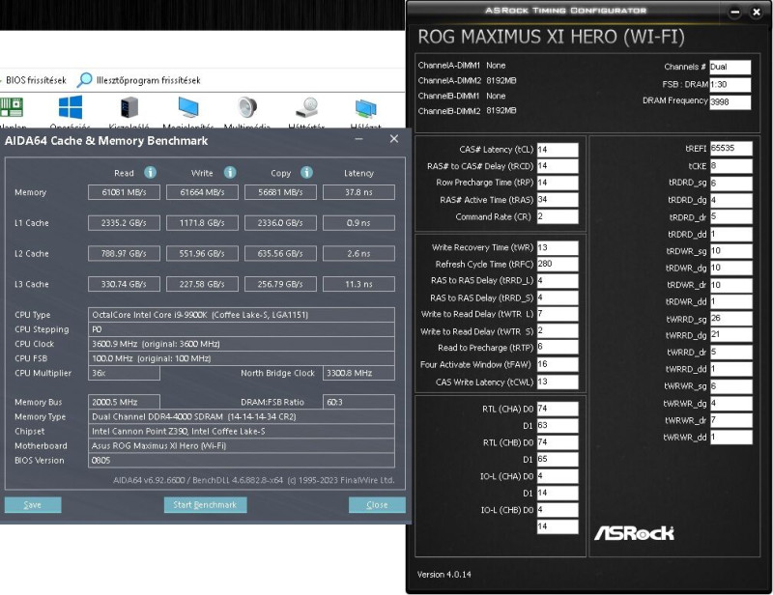The height and width of the screenshot is (595, 773).
Task: Click the Memory Copy value 56681 MB/s
Action: pyautogui.click(x=280, y=192)
